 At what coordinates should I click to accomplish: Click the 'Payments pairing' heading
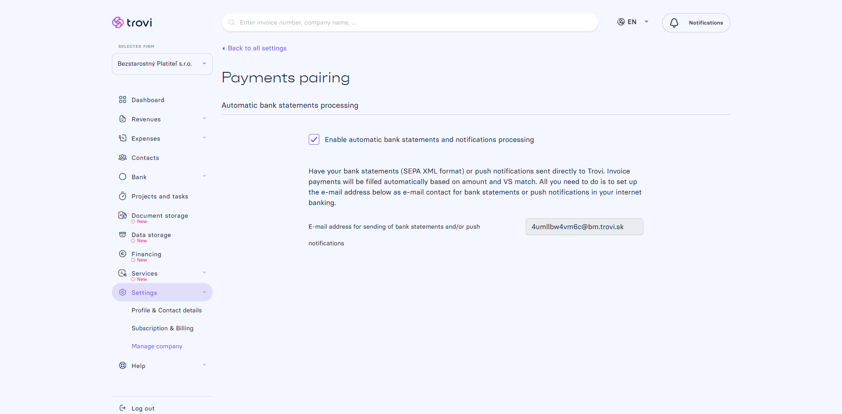click(285, 78)
